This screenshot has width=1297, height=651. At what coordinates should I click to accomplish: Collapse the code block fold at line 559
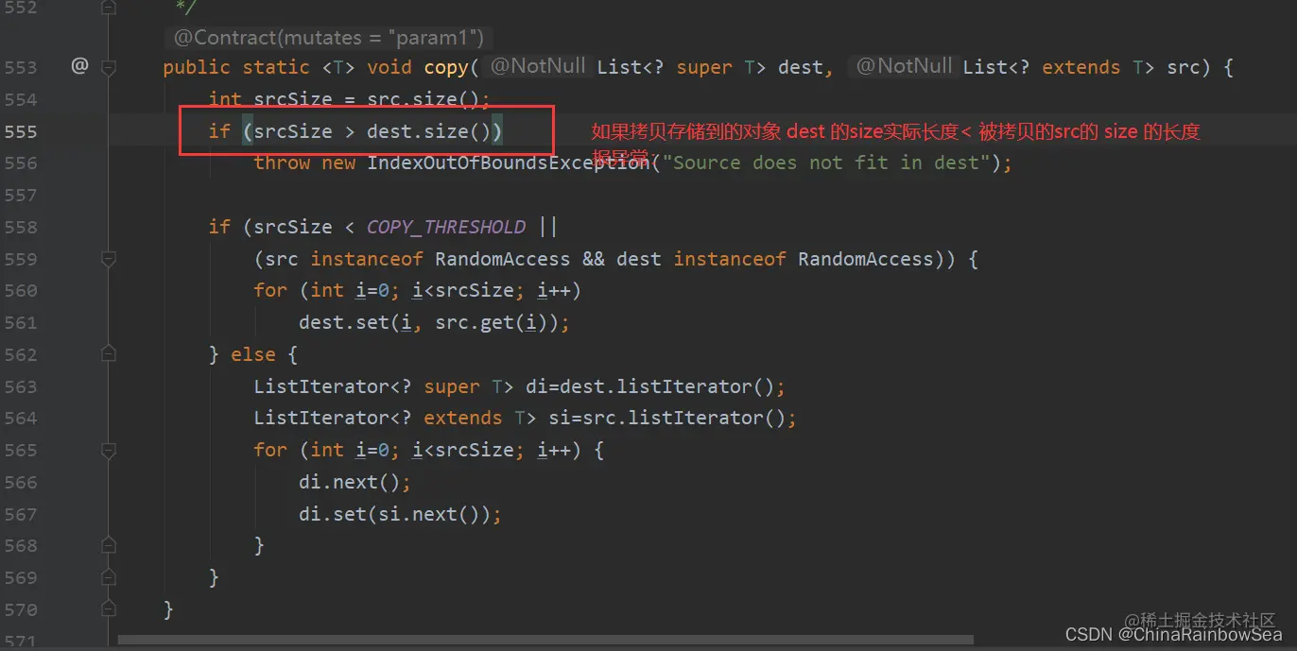109,259
